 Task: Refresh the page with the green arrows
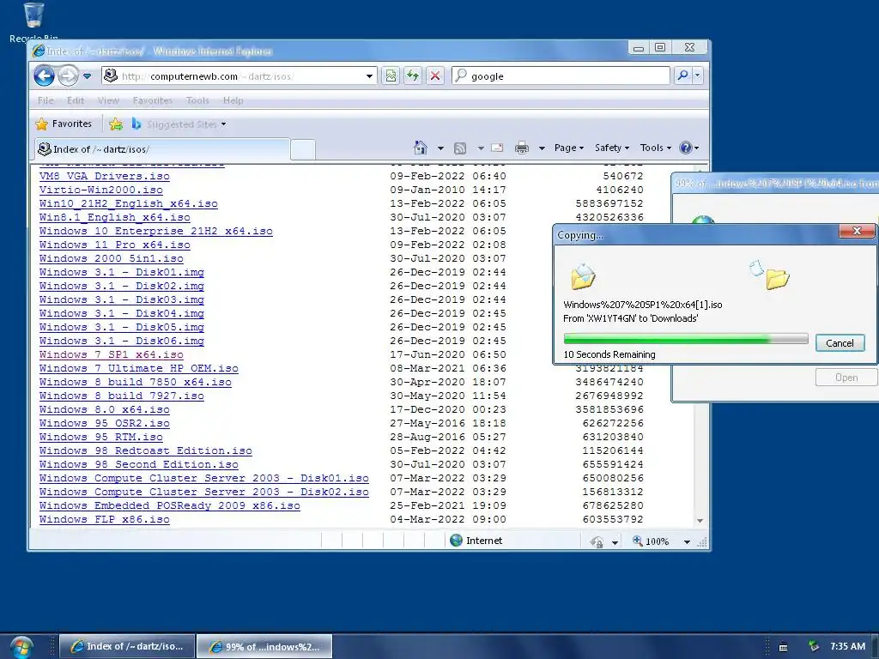pyautogui.click(x=413, y=76)
